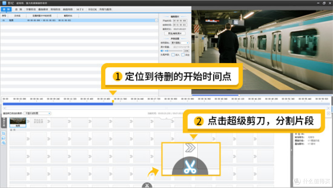Click the 开始时间 input field
This screenshot has width=333, height=188.
tap(180, 21)
